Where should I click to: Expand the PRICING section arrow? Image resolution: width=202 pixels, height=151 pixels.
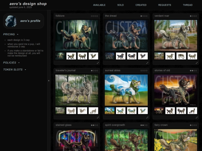coord(18,34)
